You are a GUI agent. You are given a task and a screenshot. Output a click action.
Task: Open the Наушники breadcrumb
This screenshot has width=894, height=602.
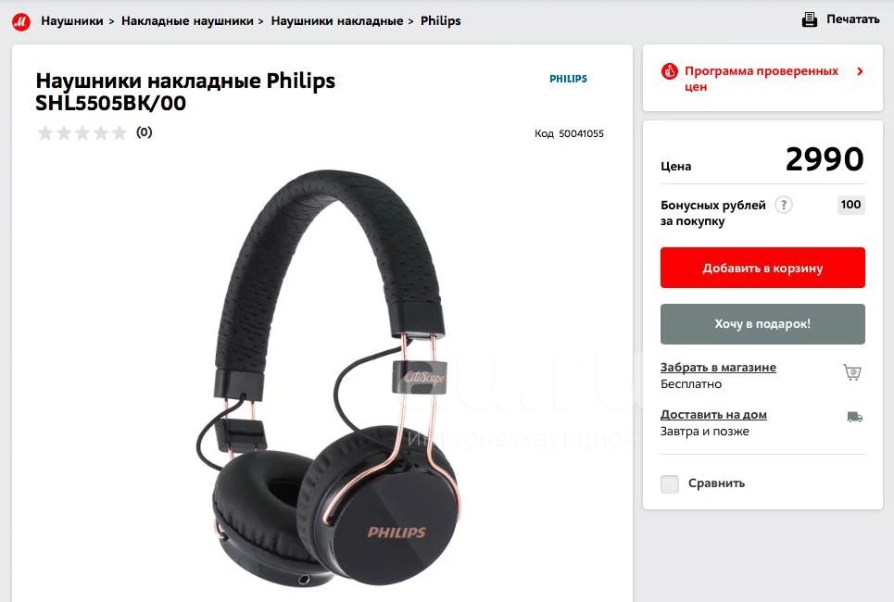coord(72,21)
